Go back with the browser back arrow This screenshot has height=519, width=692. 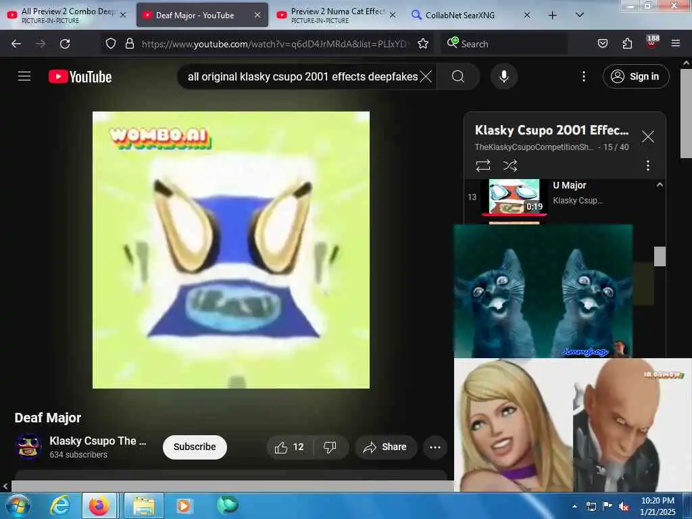[x=16, y=44]
